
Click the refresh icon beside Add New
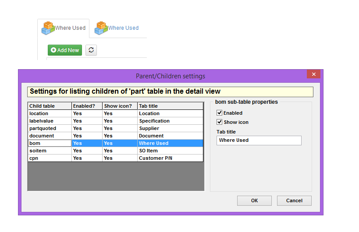point(91,50)
